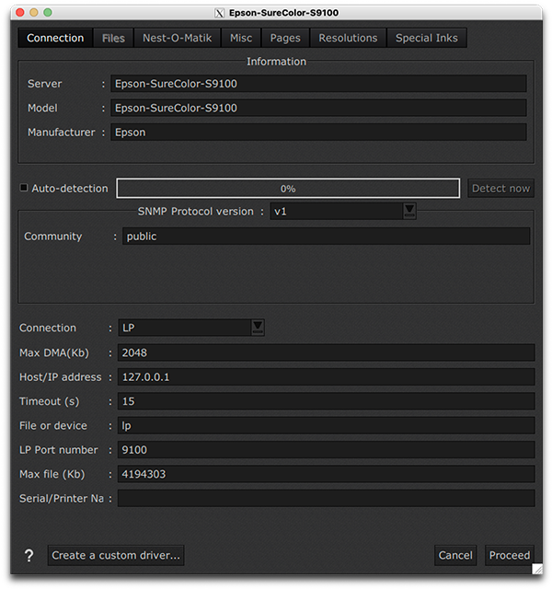
Task: Click the Model input field
Action: tap(318, 108)
